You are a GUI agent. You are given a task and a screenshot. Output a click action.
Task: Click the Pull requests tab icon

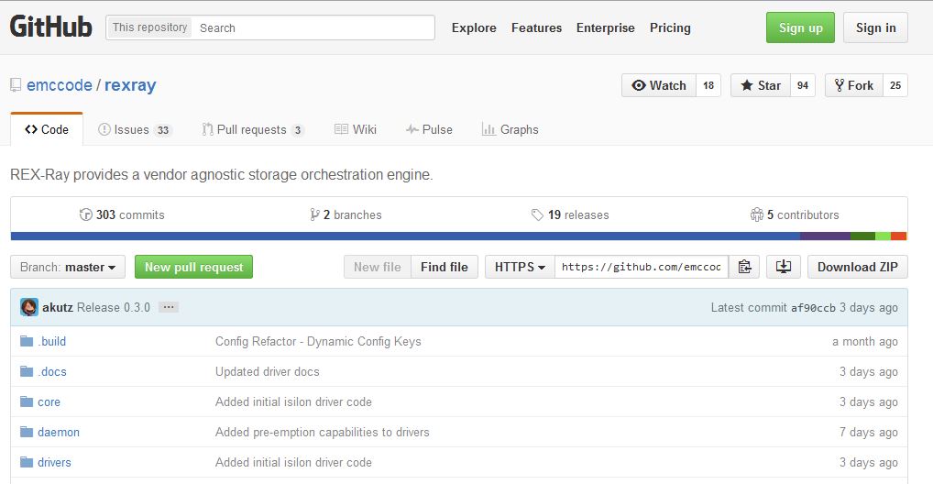coord(207,129)
